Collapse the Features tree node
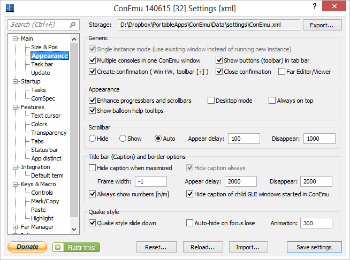This screenshot has width=350, height=260. pyautogui.click(x=15, y=108)
